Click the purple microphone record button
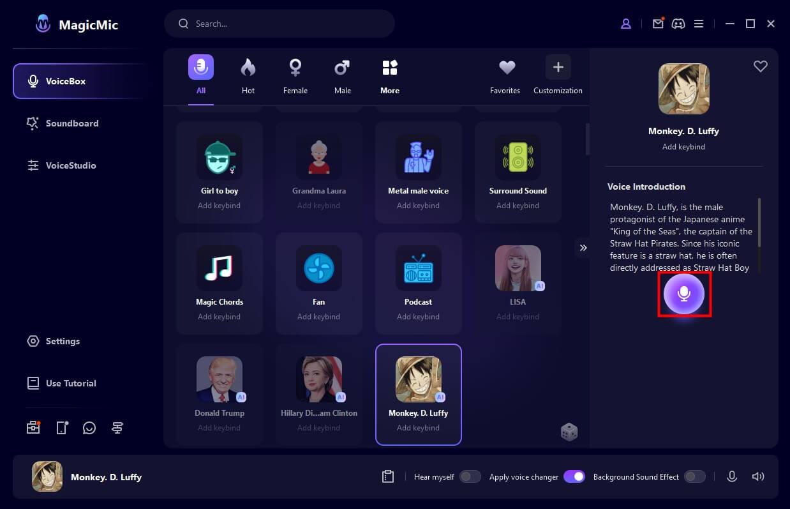 click(x=684, y=294)
